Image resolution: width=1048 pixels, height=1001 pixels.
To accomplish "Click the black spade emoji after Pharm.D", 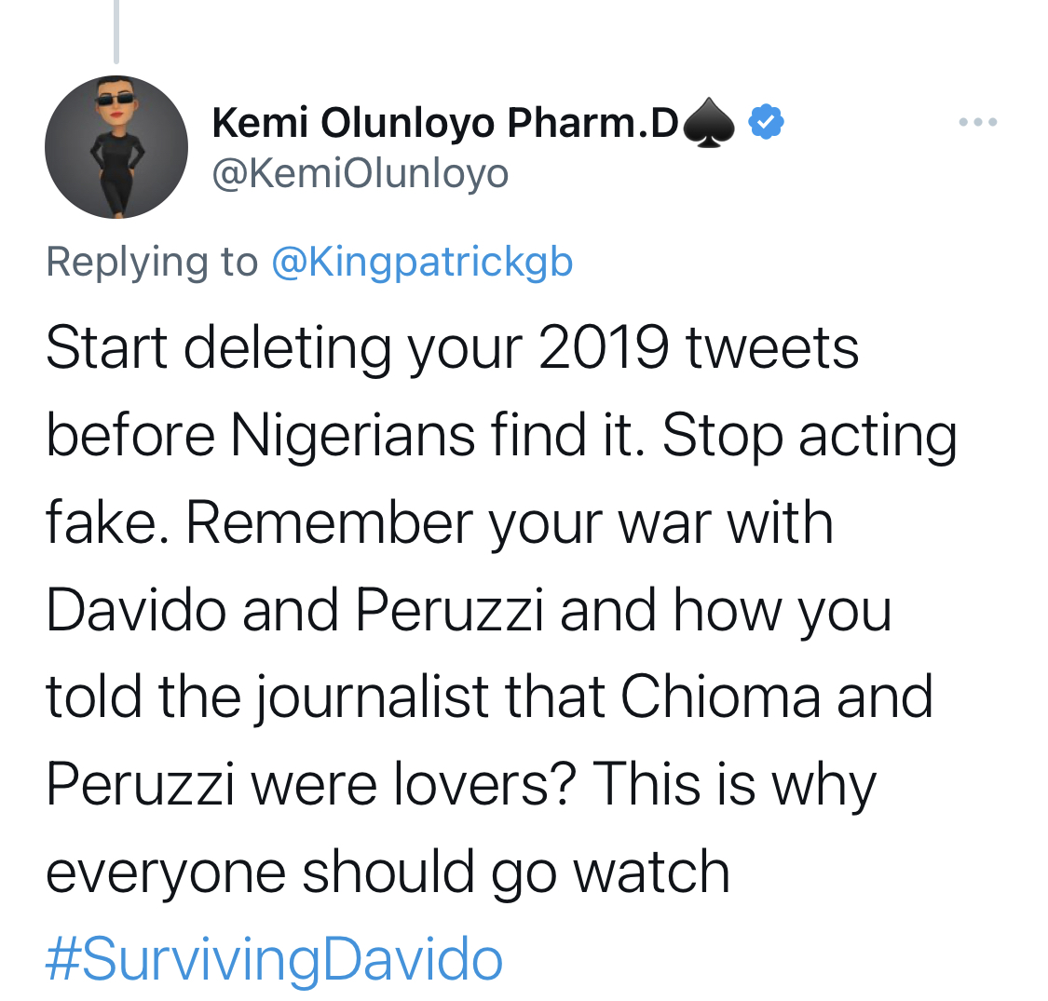I will pos(709,123).
